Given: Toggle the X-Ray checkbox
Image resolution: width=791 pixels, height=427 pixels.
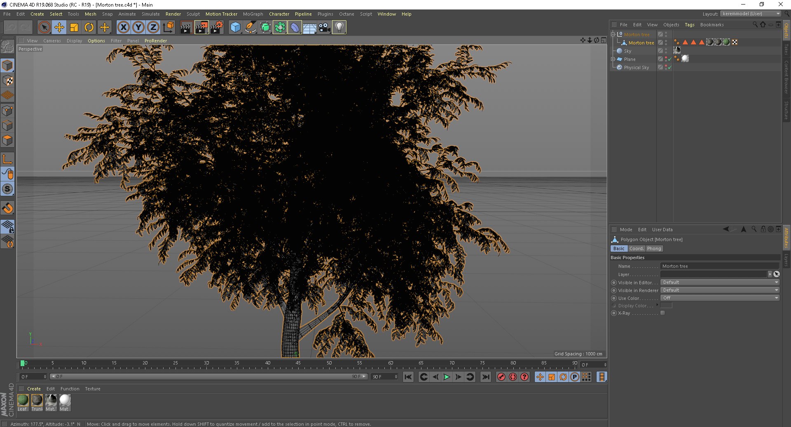Looking at the screenshot, I should coord(663,313).
